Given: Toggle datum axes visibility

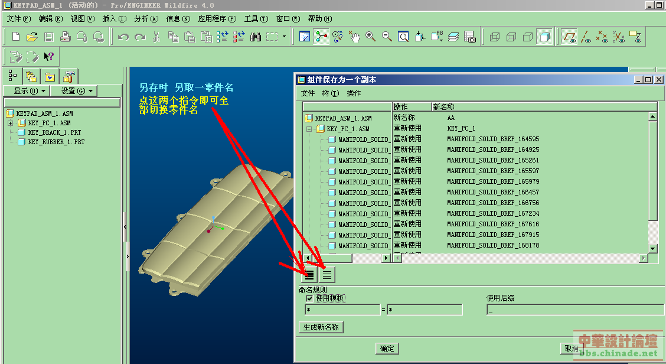Looking at the screenshot, I should [586, 37].
